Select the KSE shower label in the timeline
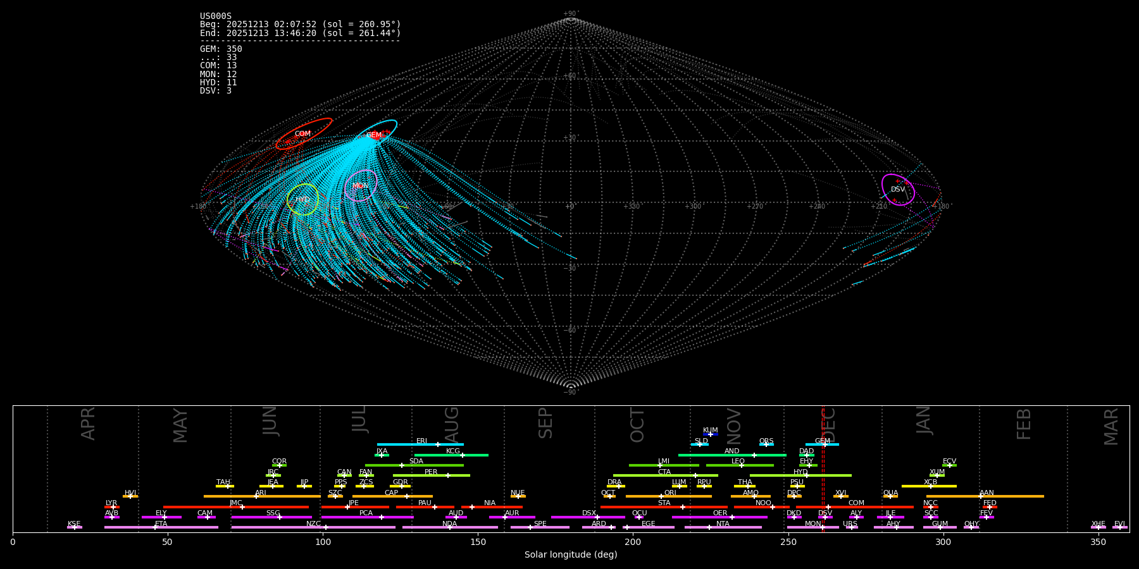1139x569 pixels. click(74, 524)
